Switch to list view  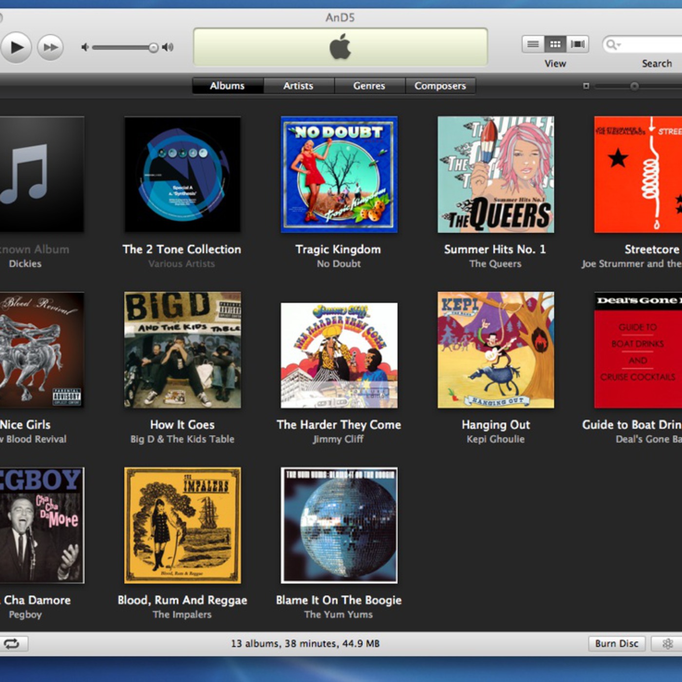pos(533,44)
